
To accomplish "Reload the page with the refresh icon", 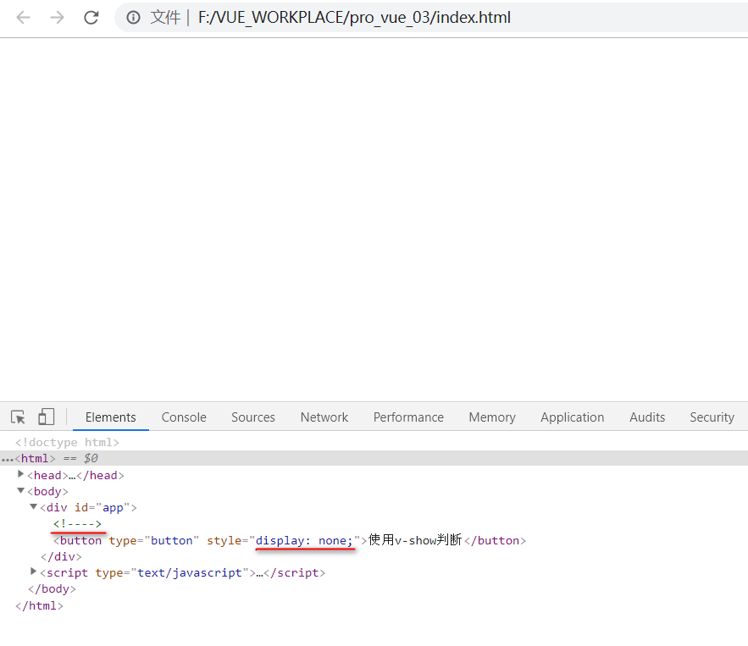I will point(91,18).
